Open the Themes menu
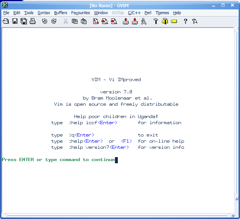Screen dimensions: 240x219 tap(162, 13)
